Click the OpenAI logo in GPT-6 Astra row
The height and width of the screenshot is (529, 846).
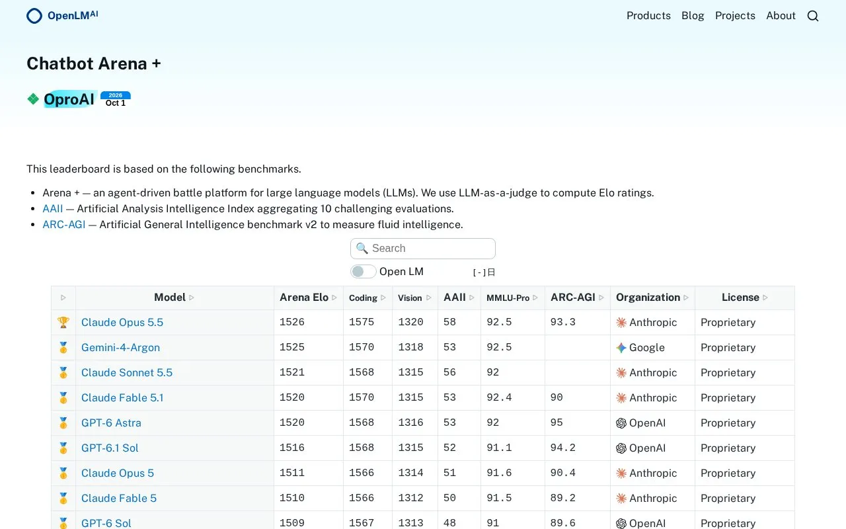pyautogui.click(x=621, y=423)
